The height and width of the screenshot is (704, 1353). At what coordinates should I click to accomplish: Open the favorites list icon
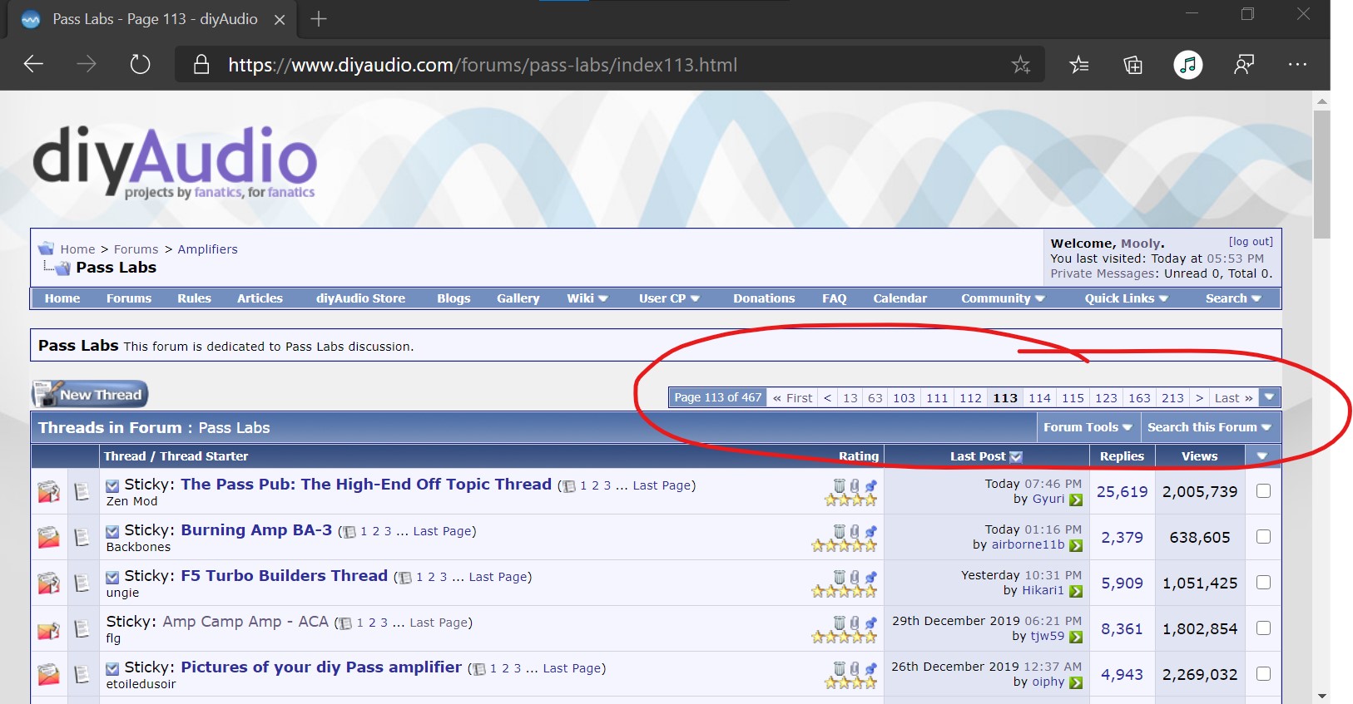(x=1079, y=64)
